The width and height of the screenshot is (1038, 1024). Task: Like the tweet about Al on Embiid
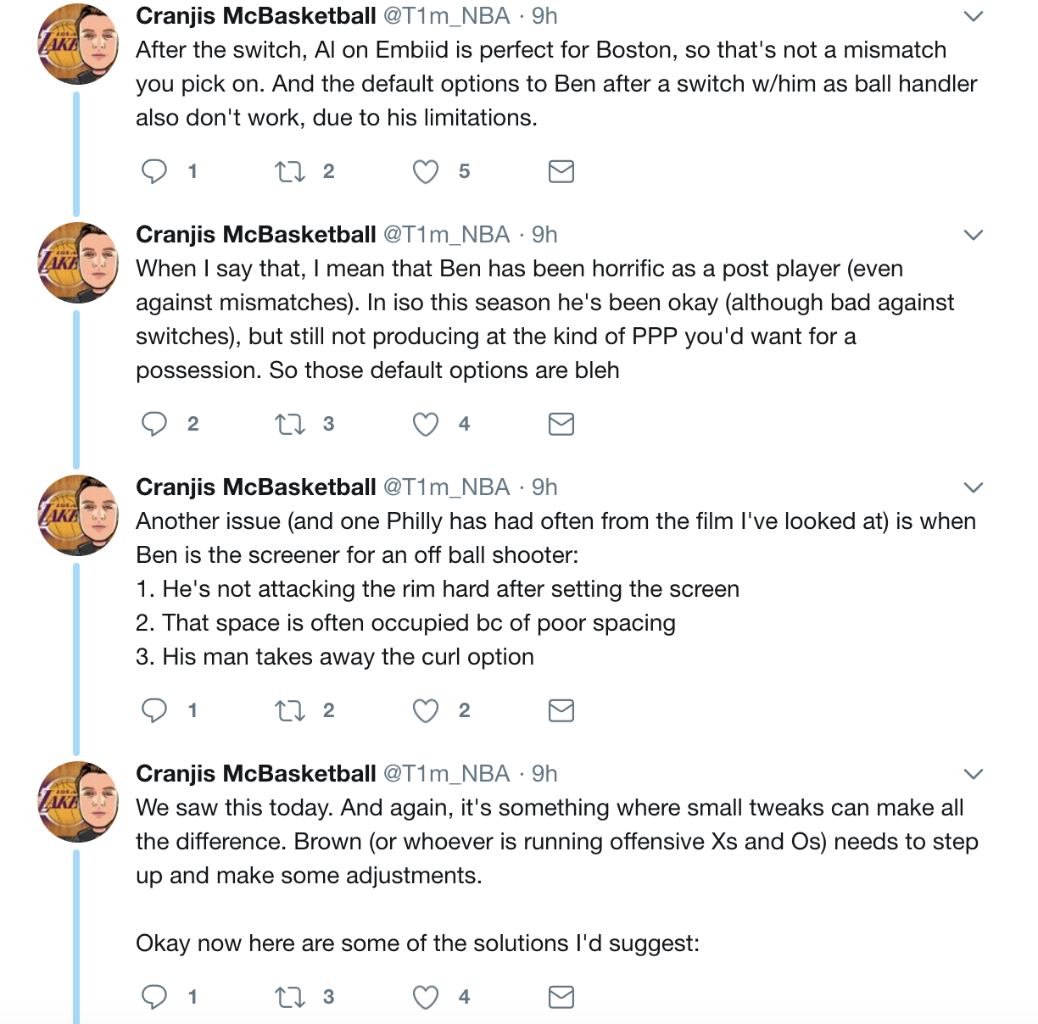pyautogui.click(x=426, y=171)
